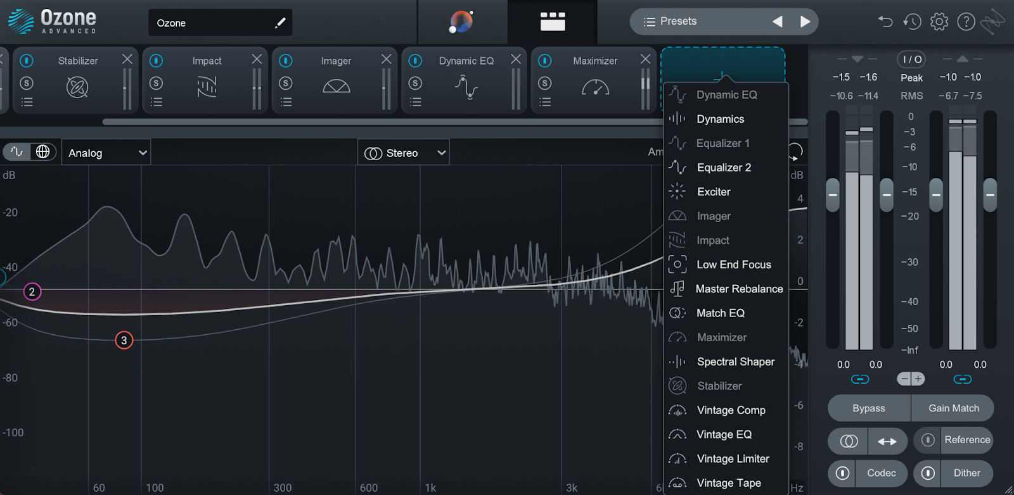Choose Equalizer 2 from the module menu
Screen dimensions: 1014x495
click(726, 168)
